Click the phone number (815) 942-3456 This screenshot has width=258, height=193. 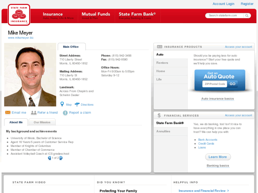click(122, 56)
